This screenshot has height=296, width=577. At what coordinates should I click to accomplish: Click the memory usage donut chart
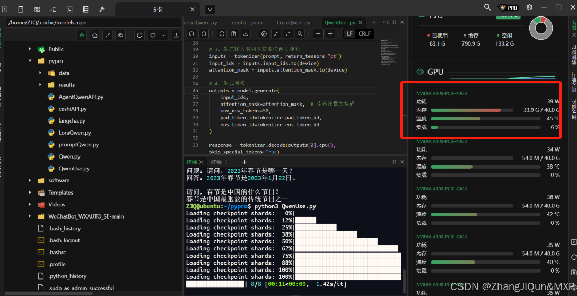click(540, 28)
